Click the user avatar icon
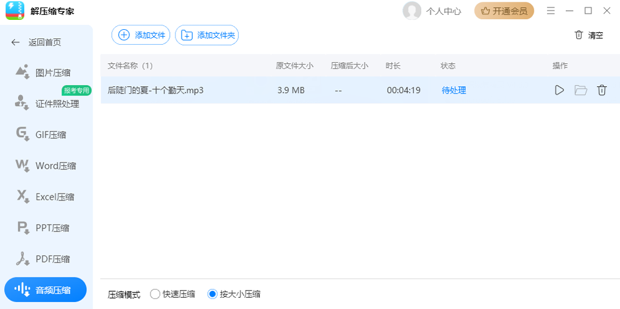 pyautogui.click(x=412, y=11)
